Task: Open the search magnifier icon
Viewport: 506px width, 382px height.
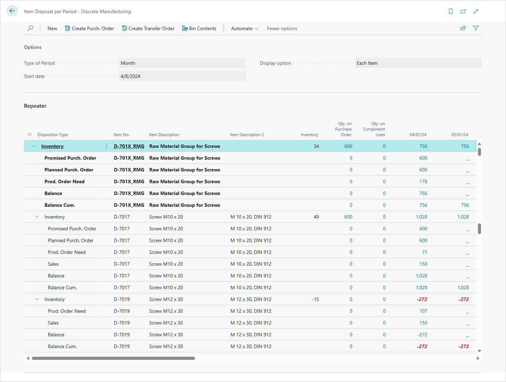Action: [30, 28]
